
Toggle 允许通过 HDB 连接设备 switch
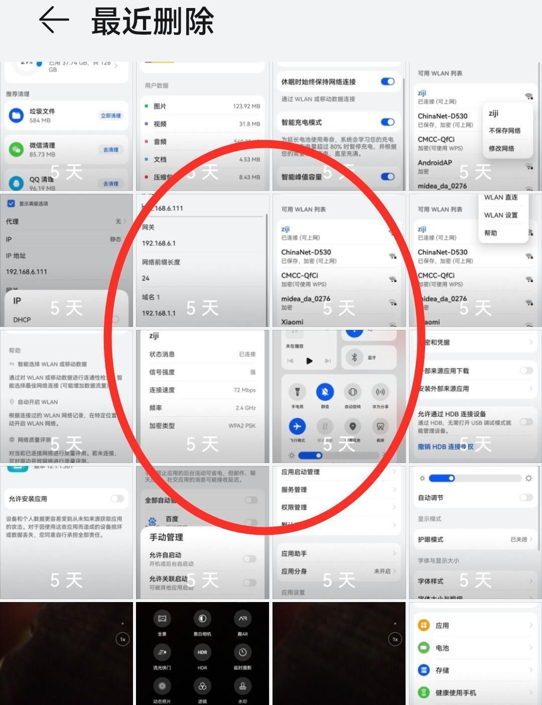(526, 422)
